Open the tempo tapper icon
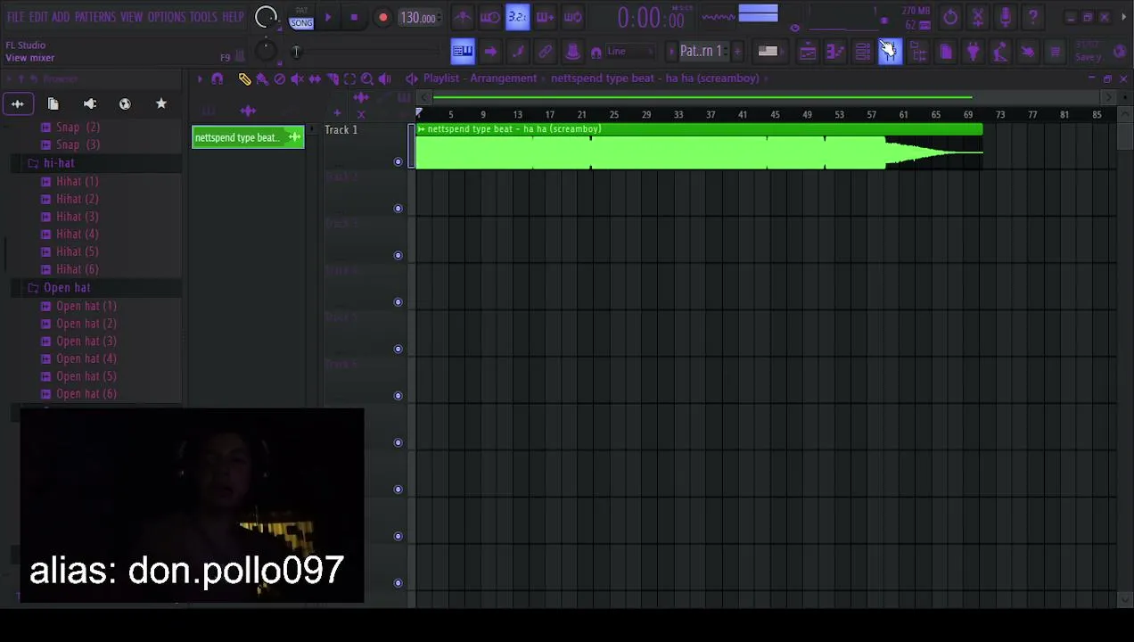The height and width of the screenshot is (642, 1134). click(1001, 52)
